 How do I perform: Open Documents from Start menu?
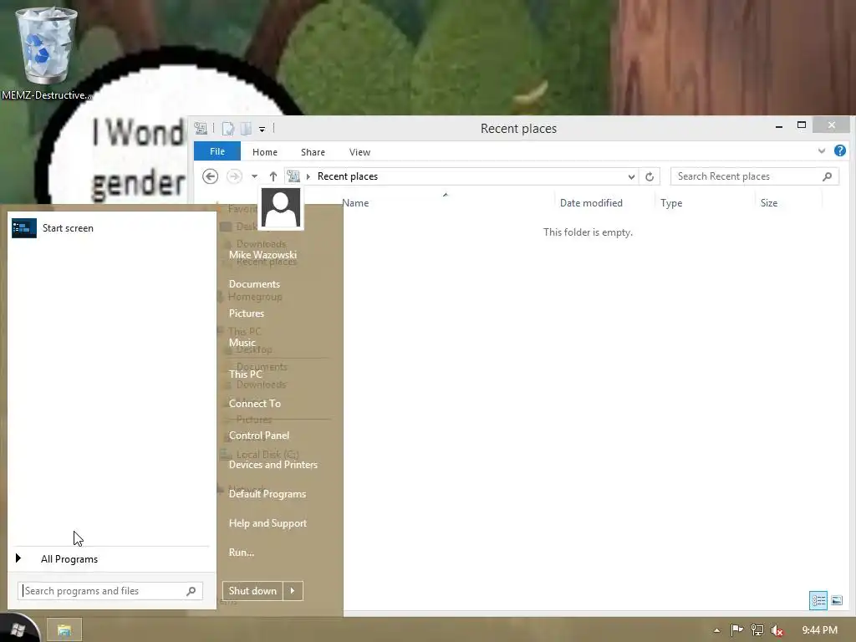pos(254,284)
